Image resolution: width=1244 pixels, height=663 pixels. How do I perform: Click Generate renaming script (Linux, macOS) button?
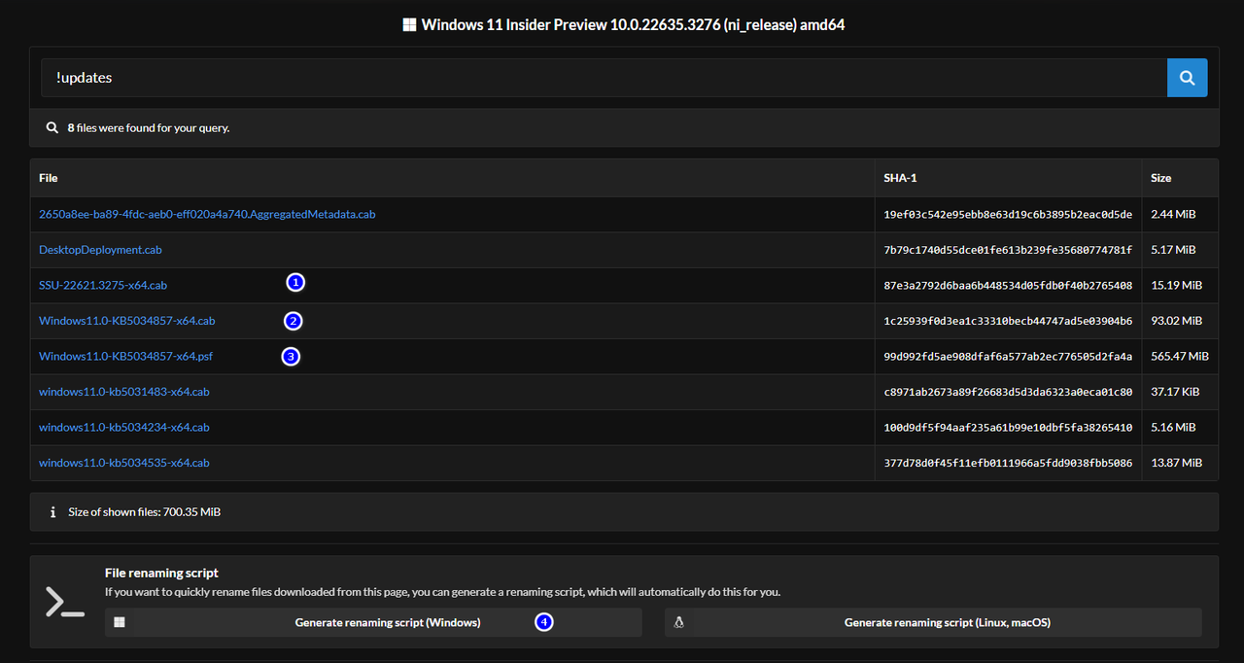(933, 622)
